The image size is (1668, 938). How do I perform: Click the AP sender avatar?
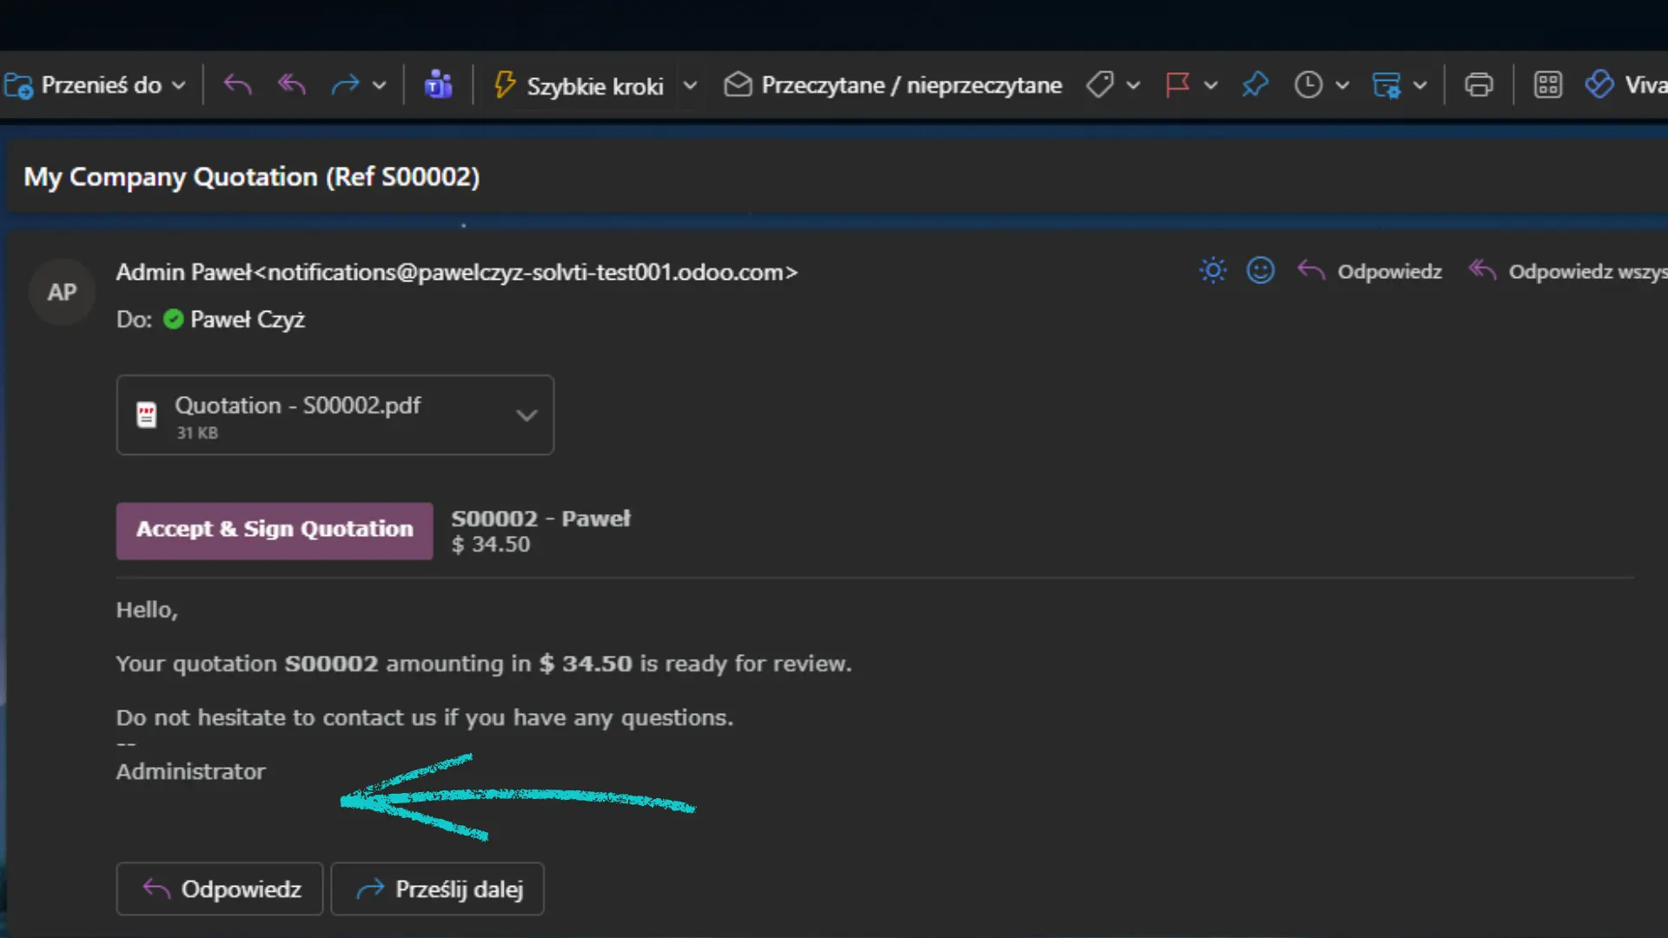point(62,293)
